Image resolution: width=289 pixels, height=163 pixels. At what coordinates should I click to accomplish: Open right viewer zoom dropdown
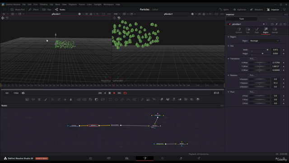pos(117,14)
